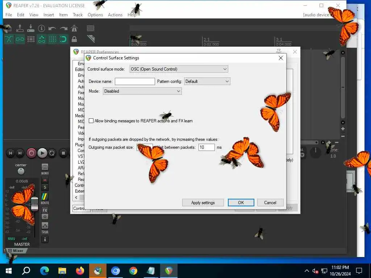Toggle the metronome icon
Viewport: 371px width, 278px height.
(74, 28)
